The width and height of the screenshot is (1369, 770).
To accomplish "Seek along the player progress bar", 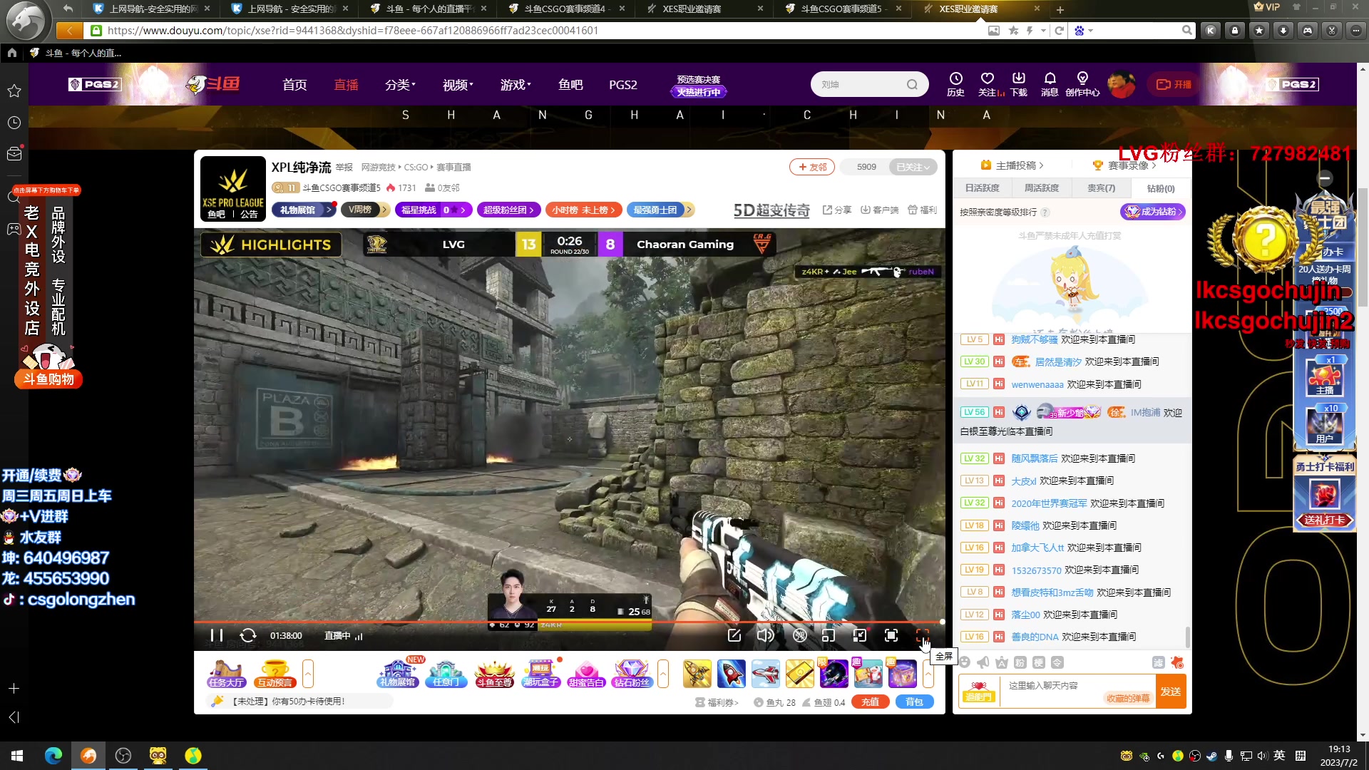I will [x=569, y=622].
